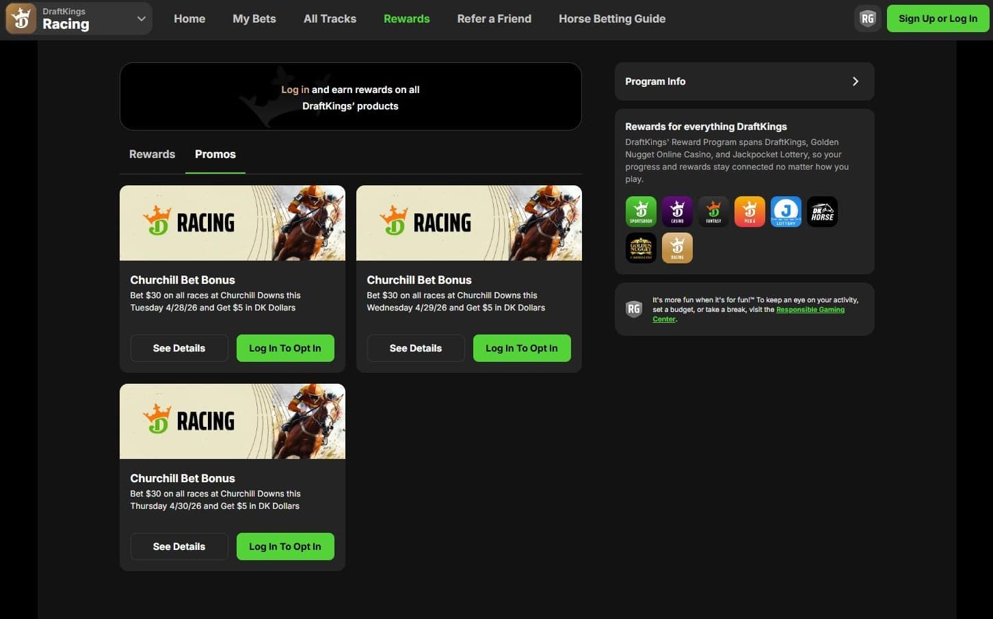Screen dimensions: 993x619
Task: Click Racing banner image on Thursday promo
Action: click(233, 421)
